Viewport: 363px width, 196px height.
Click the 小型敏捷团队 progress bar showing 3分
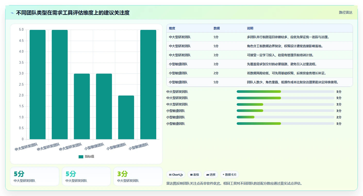pyautogui.click(x=285, y=111)
